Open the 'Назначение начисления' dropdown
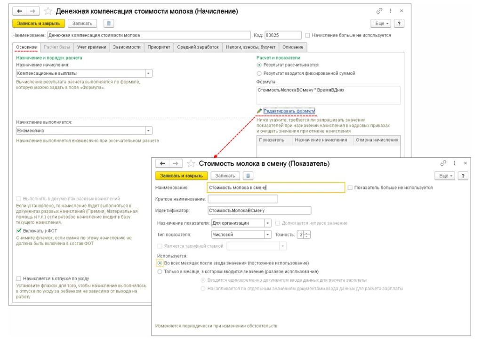The height and width of the screenshot is (342, 482). point(148,73)
